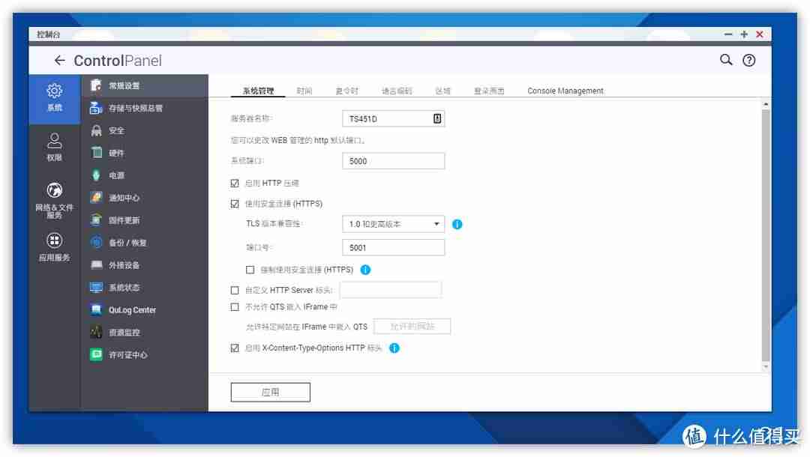Go back with the arrow beside ControlPanel
Screen dimensions: 810x457
click(59, 61)
